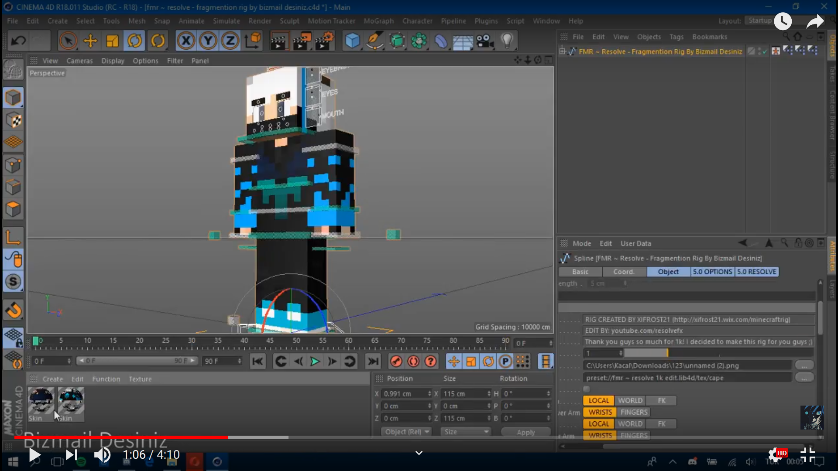Open the Simulate menu

pyautogui.click(x=226, y=21)
